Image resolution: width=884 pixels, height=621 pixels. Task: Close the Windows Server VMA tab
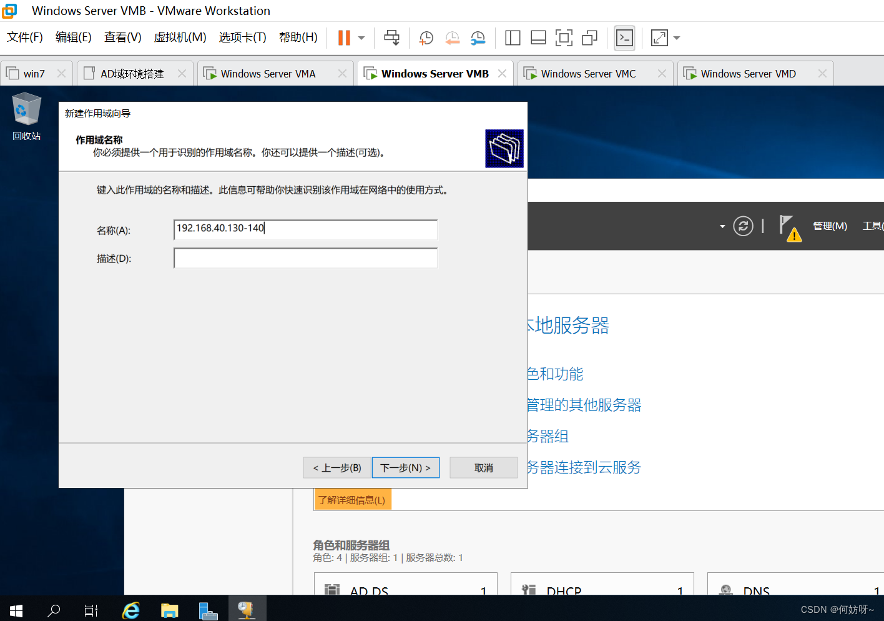342,74
